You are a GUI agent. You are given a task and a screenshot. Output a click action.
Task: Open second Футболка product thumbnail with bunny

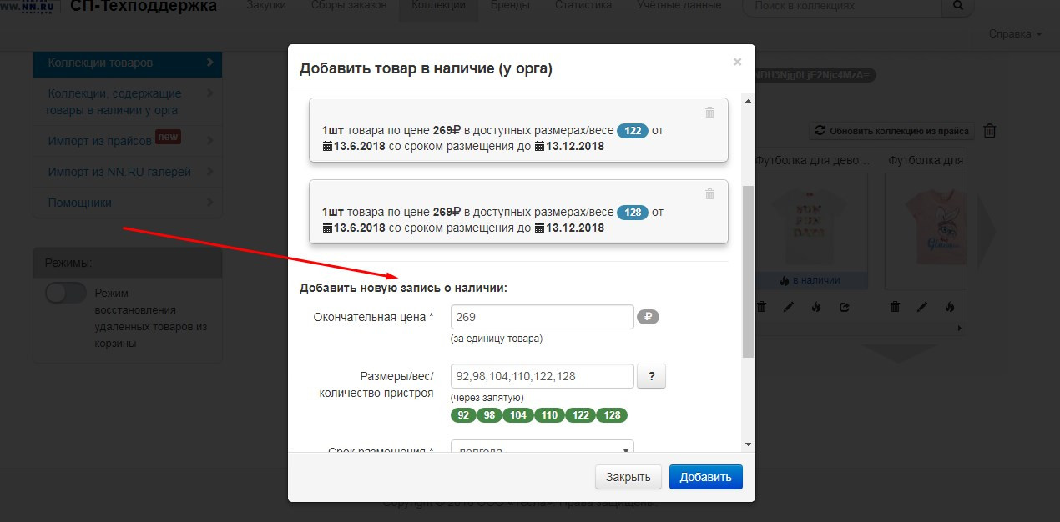click(x=928, y=231)
